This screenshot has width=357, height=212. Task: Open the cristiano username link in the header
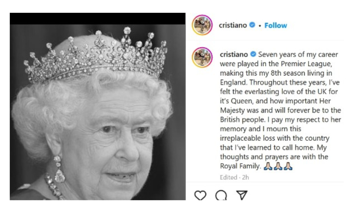click(x=233, y=25)
